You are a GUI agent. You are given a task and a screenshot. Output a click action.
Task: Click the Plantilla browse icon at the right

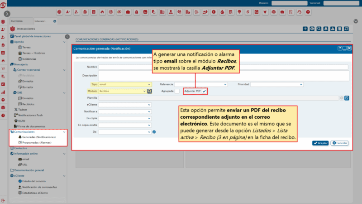[x=347, y=98]
